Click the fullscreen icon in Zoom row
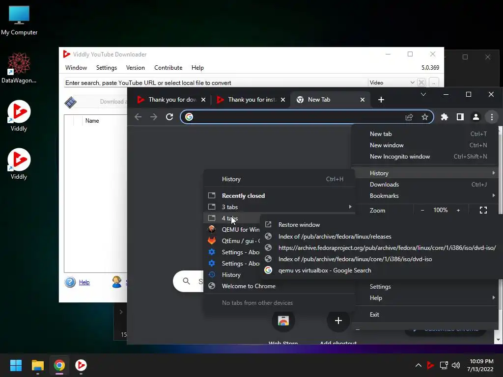The width and height of the screenshot is (503, 377). coord(483,210)
